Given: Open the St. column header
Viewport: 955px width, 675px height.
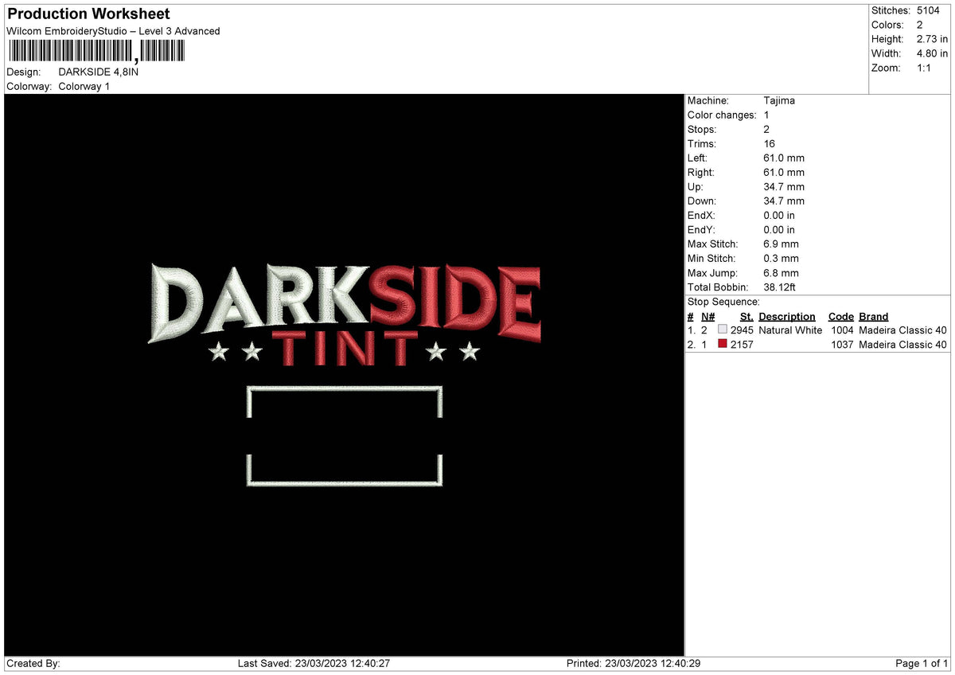Looking at the screenshot, I should pos(746,316).
